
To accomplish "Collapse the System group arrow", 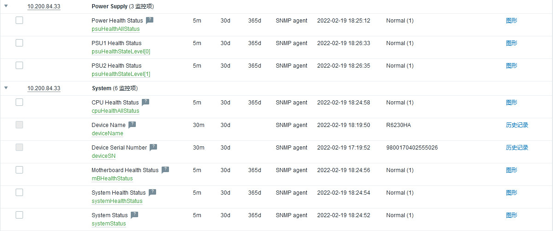I will tap(6, 88).
